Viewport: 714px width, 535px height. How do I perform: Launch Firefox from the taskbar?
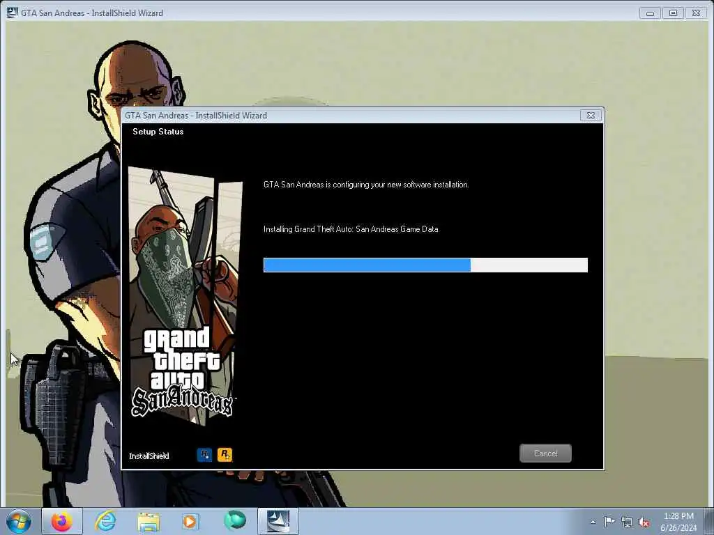pos(62,521)
